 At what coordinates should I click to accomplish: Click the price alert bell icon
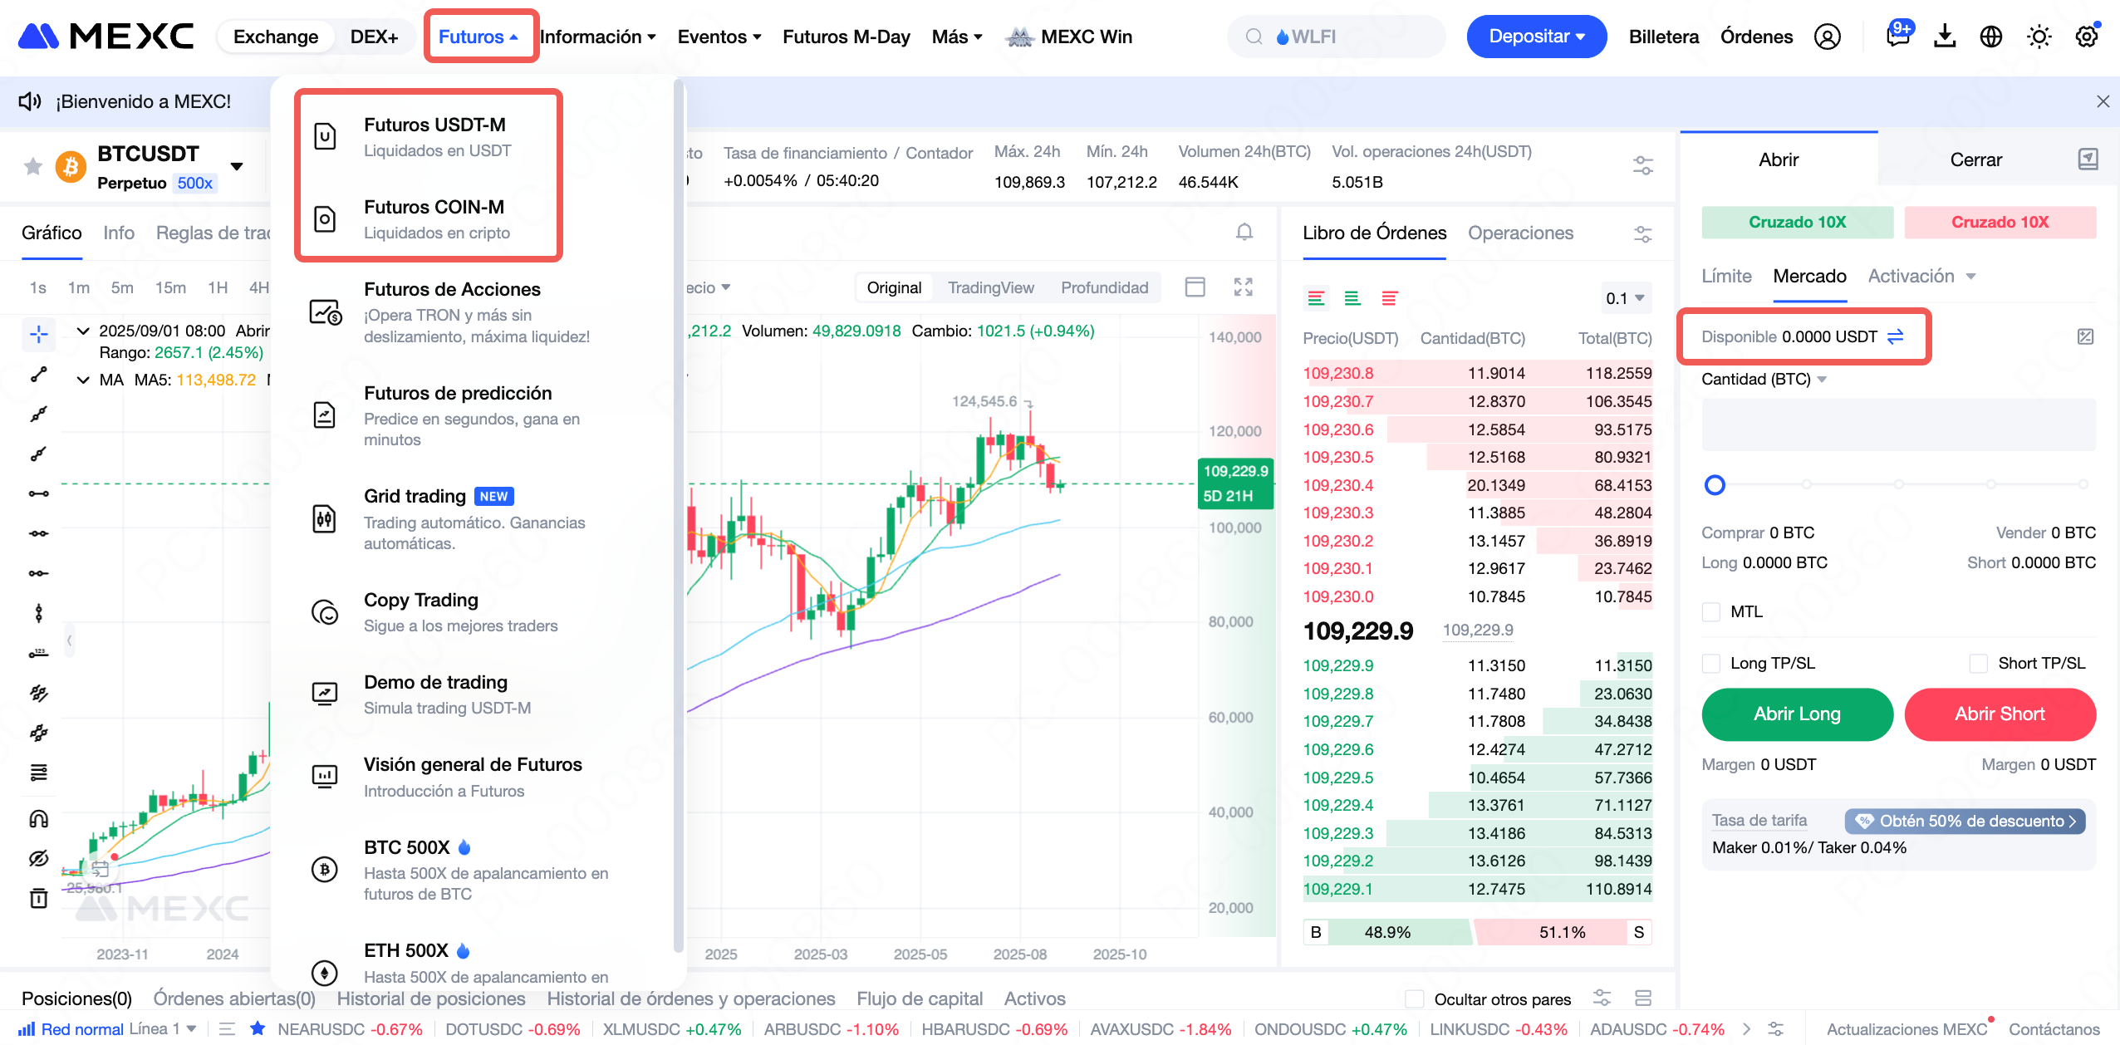pos(1244,233)
